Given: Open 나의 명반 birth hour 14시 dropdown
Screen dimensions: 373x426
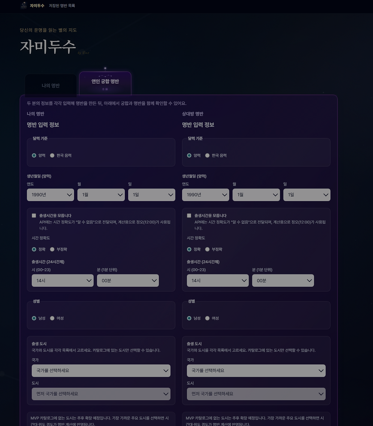Looking at the screenshot, I should pos(63,280).
